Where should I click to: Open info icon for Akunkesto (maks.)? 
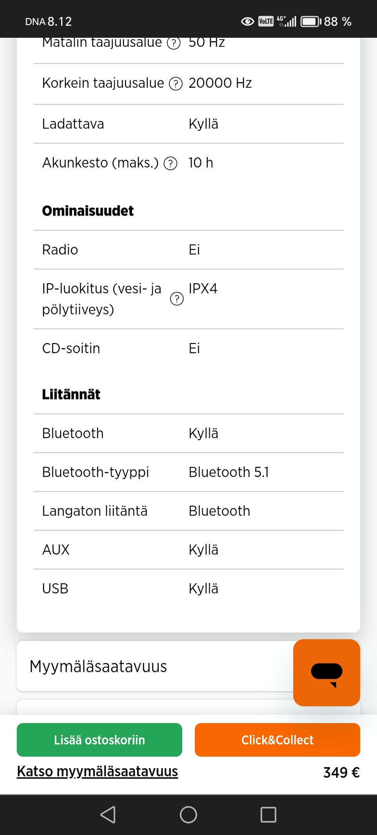[x=170, y=163]
